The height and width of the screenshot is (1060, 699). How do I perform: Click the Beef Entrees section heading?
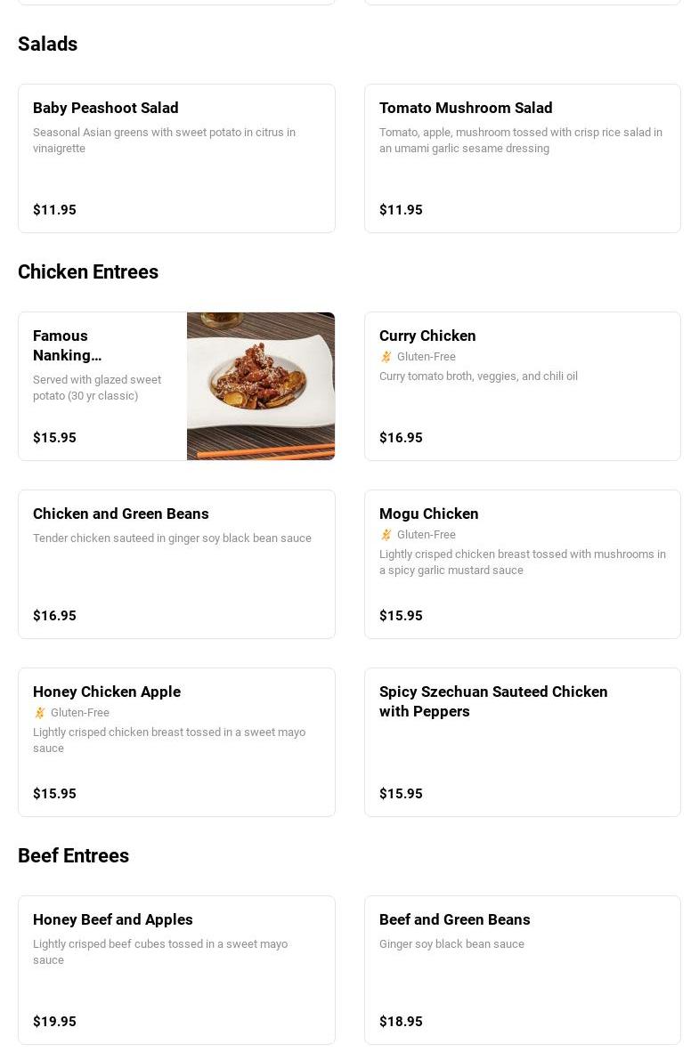point(74,856)
